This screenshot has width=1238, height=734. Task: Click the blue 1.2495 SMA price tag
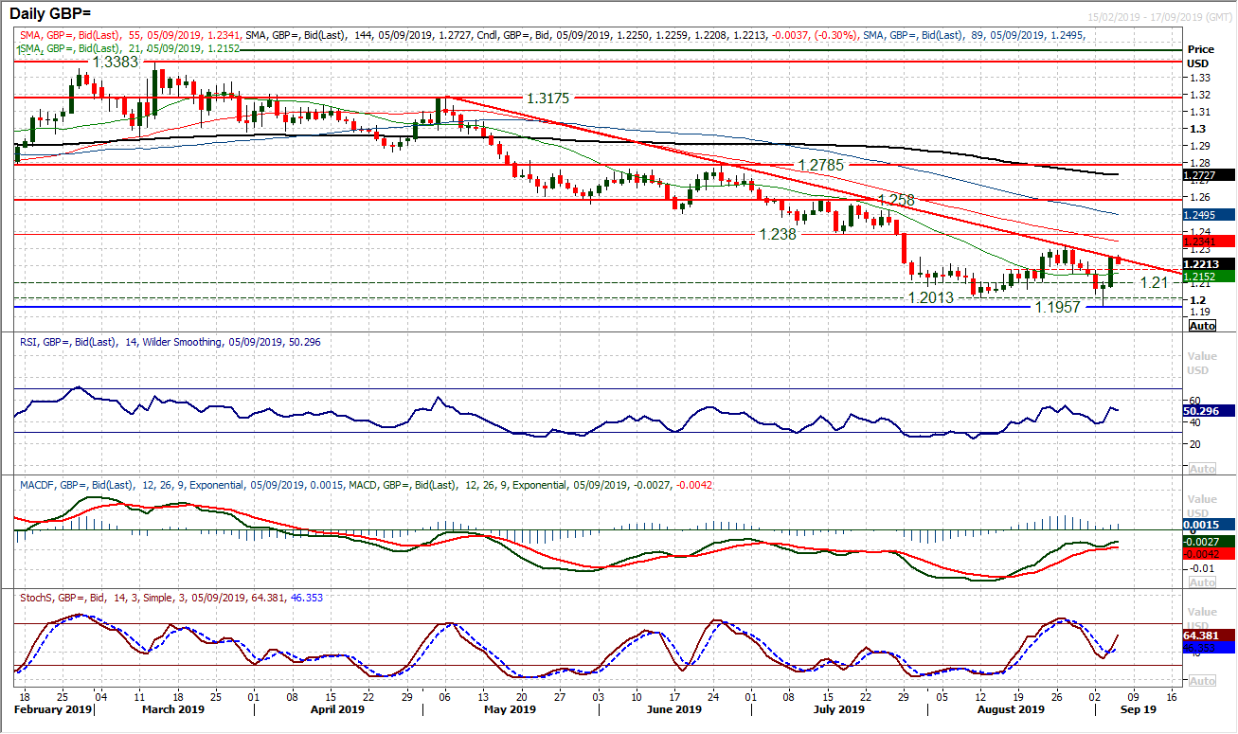(1209, 215)
